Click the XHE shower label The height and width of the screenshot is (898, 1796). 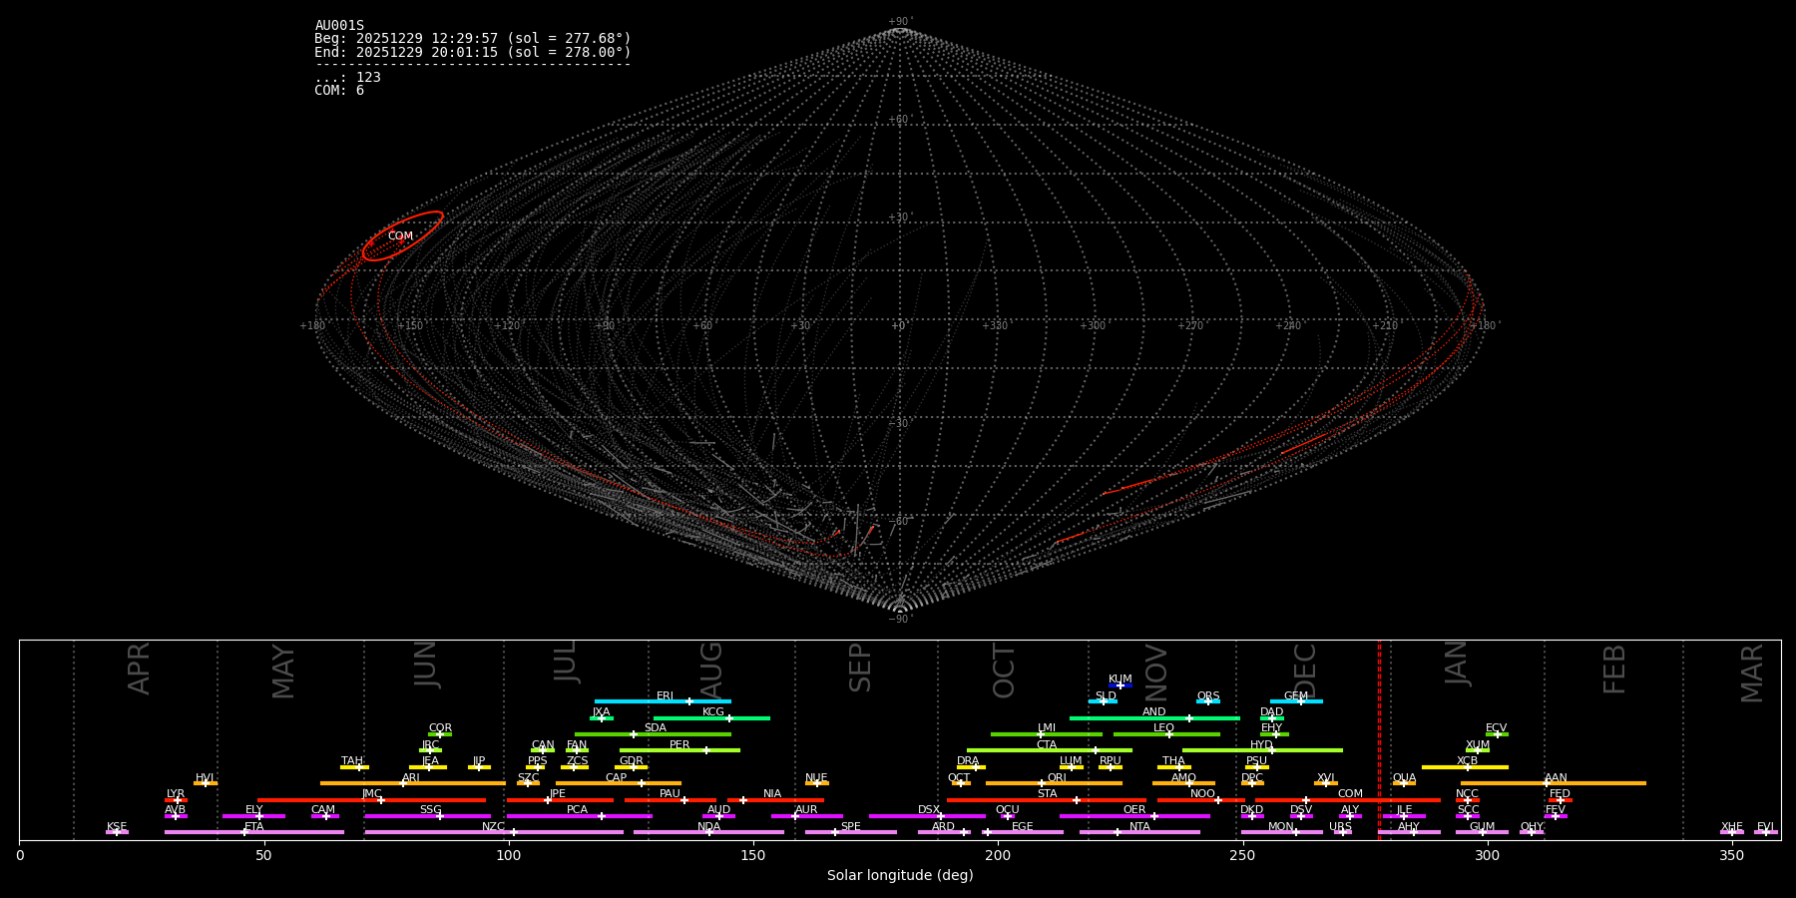pos(1732,826)
